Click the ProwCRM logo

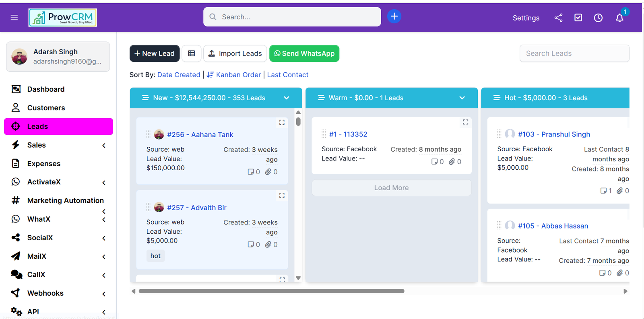pyautogui.click(x=63, y=18)
